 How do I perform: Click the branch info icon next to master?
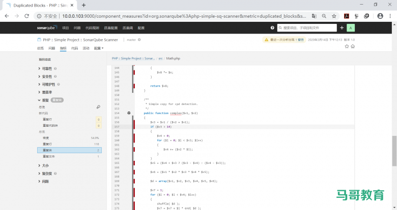coord(139,40)
